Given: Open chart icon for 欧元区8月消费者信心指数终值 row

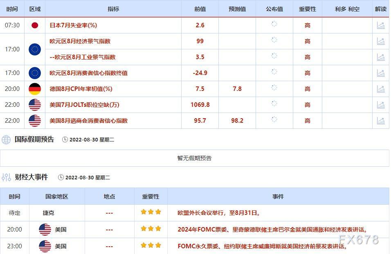Looking at the screenshot, I should pyautogui.click(x=380, y=73).
